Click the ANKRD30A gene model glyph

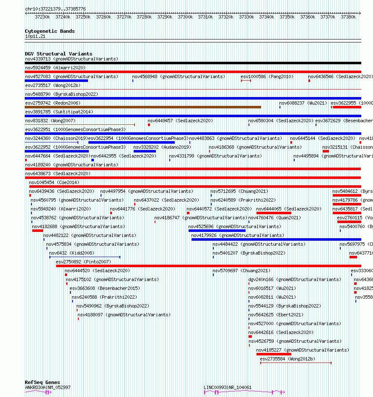[x=38, y=392]
